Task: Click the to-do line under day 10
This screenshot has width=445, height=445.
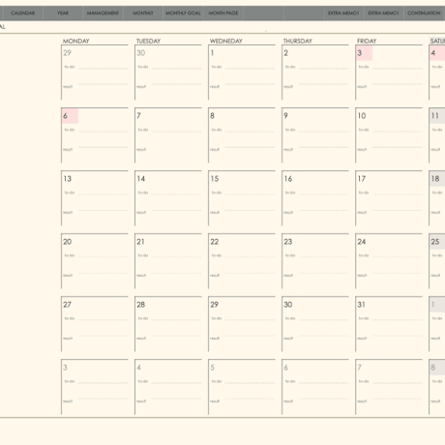Action: [398, 132]
